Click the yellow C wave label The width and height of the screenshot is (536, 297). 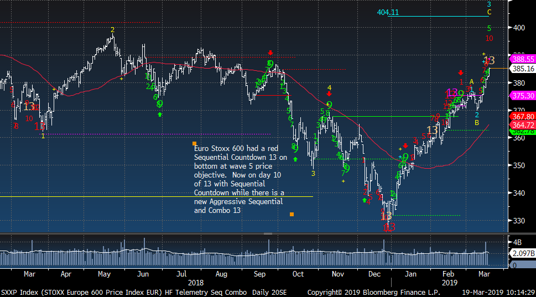click(x=489, y=12)
